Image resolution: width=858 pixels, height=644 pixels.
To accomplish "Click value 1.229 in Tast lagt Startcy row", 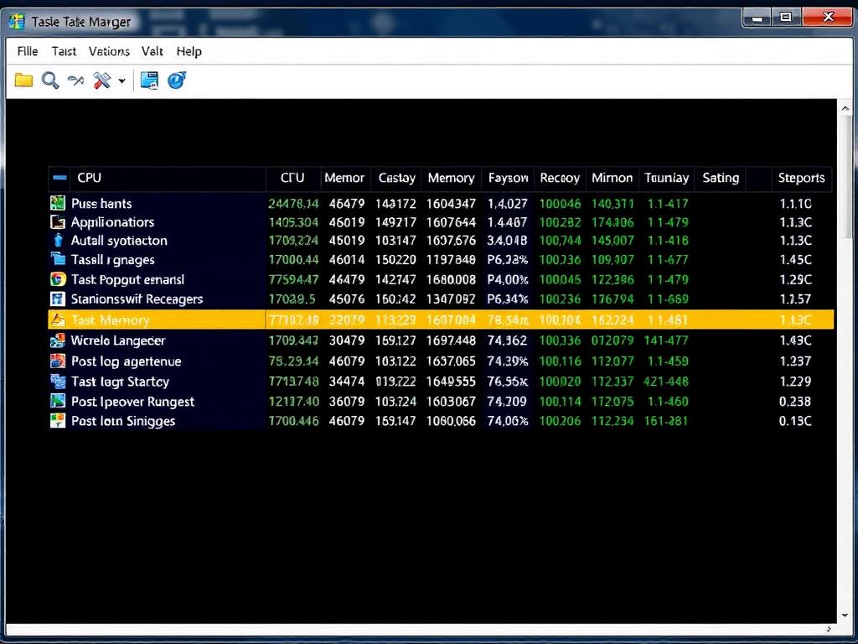I will (x=795, y=382).
